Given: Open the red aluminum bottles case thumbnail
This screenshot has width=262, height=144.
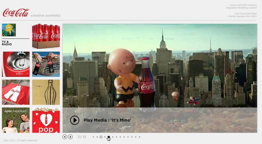Looking at the screenshot, I should click(46, 36).
